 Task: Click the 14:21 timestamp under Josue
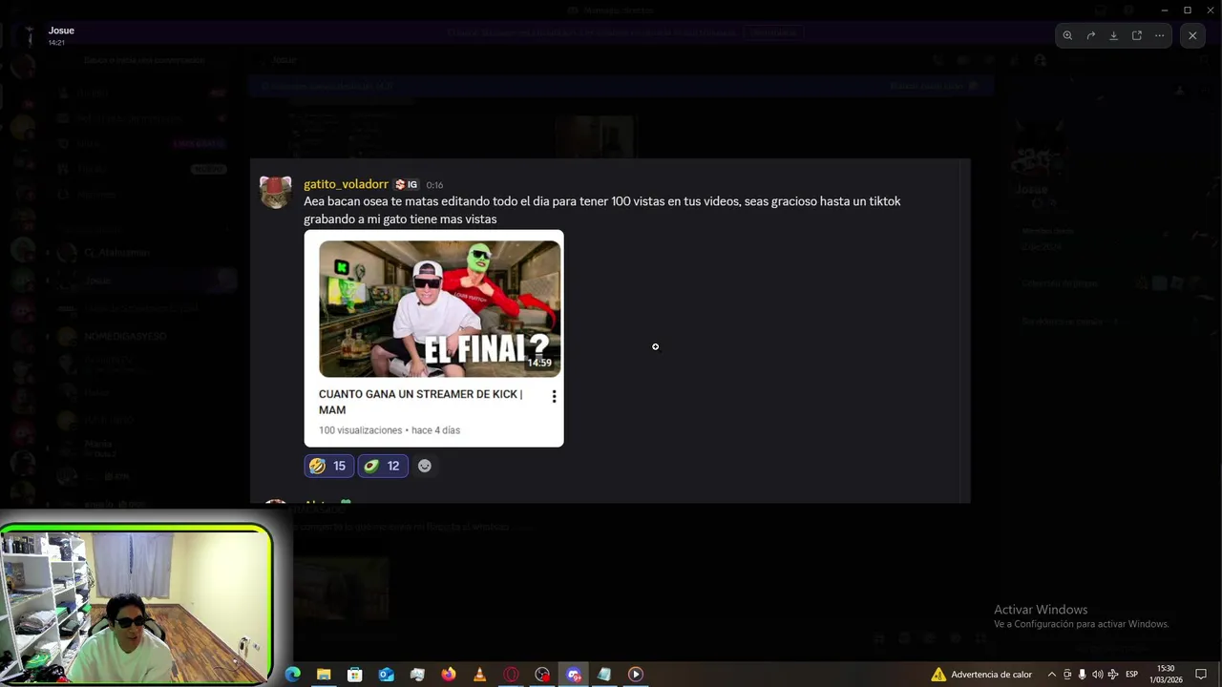[x=56, y=43]
